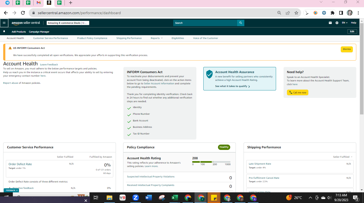This screenshot has height=203, width=364.
Task: Switch to the Gmail browser tab
Action: click(39, 3)
